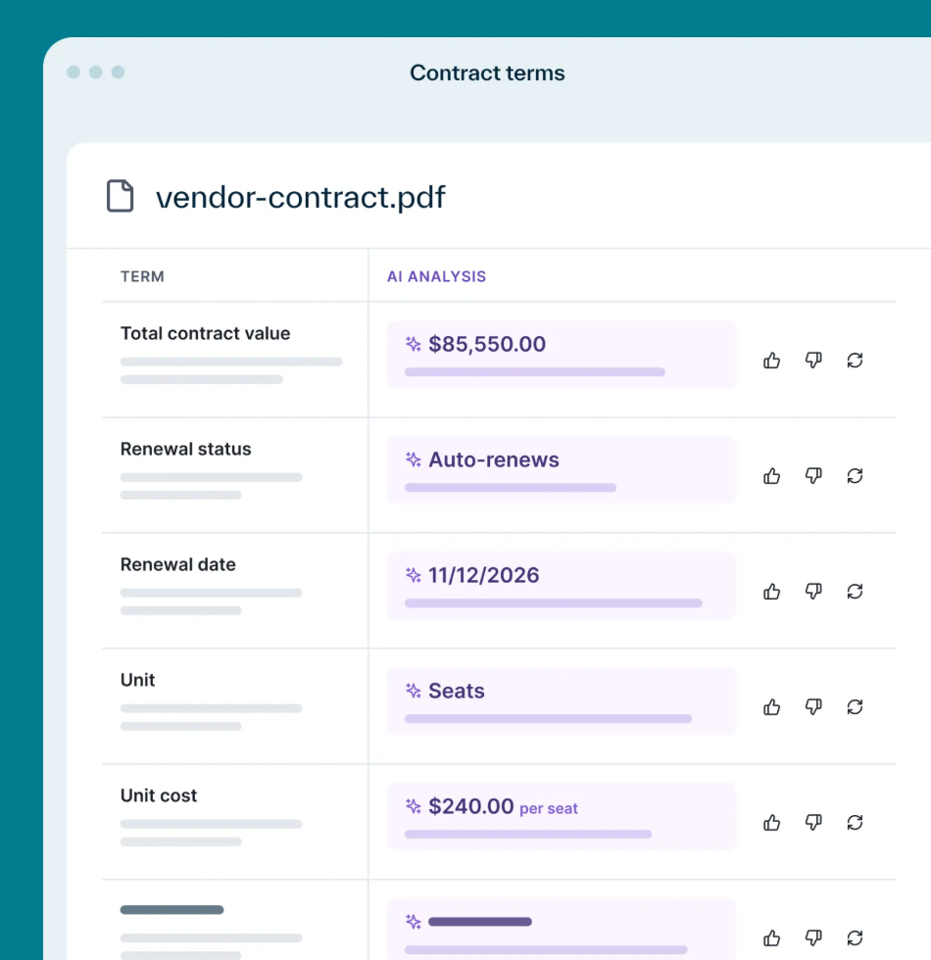Refresh the Unit cost analysis
The image size is (931, 960).
[x=855, y=823]
